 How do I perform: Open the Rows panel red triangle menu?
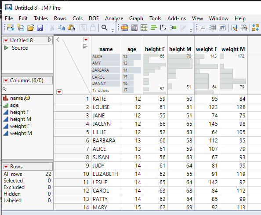6,167
